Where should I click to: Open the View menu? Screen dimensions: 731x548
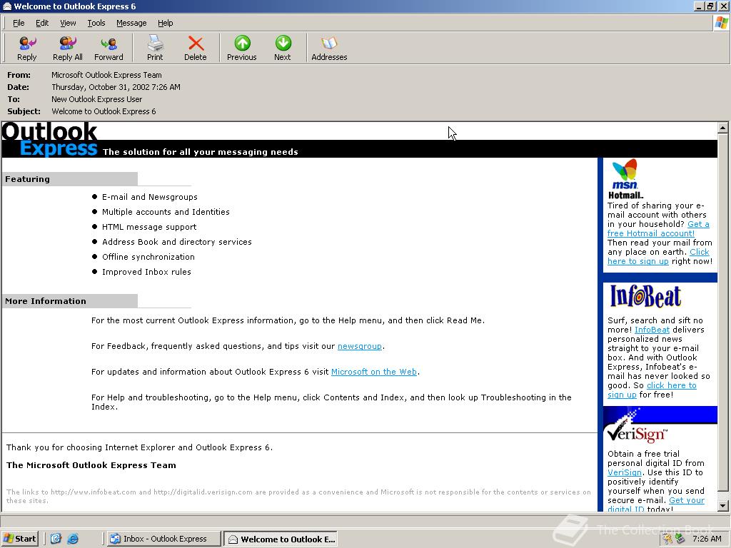click(x=68, y=23)
